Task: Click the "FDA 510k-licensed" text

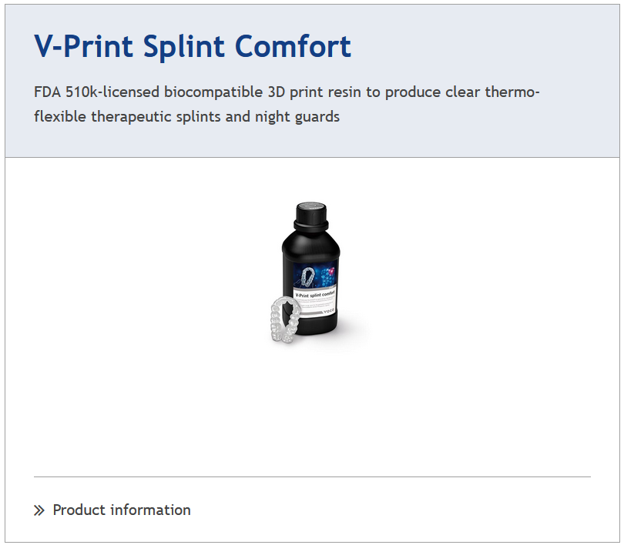Action: (x=97, y=92)
